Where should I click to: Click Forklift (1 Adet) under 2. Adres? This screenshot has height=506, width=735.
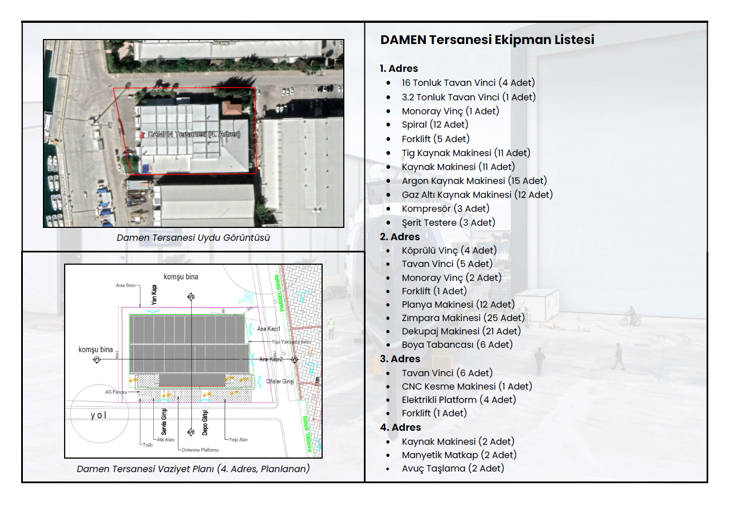point(434,291)
